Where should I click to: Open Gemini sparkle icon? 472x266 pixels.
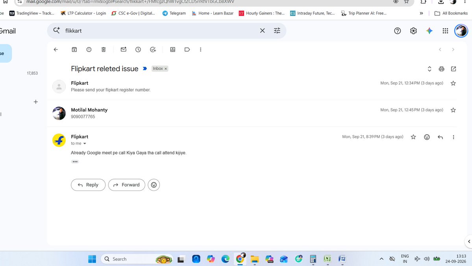coord(429,31)
